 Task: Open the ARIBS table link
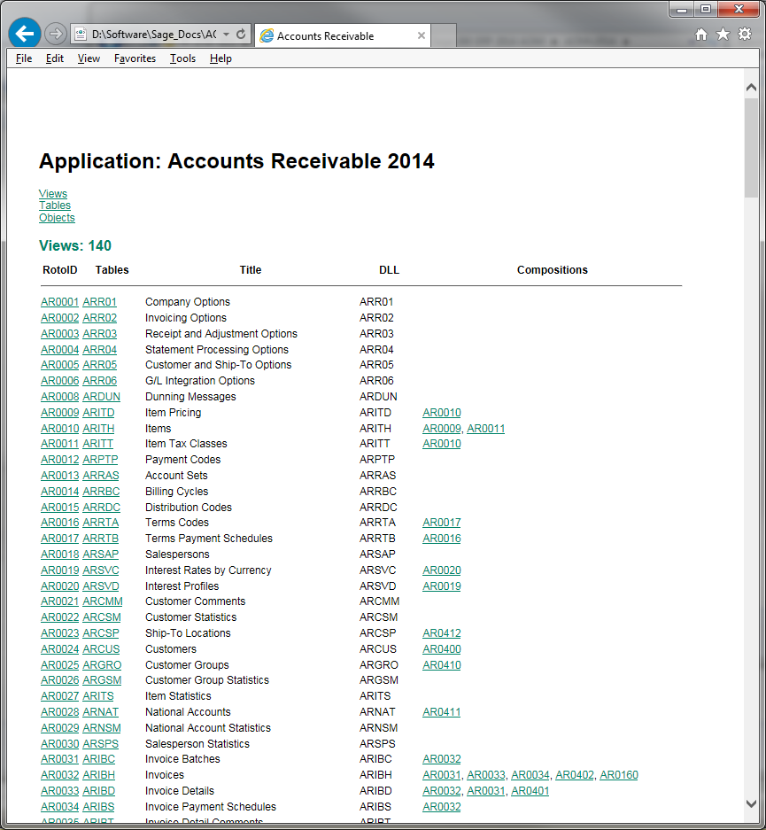coord(98,807)
